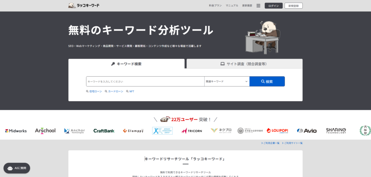Click the blue consulting group logo
This screenshot has width=371, height=177.
pyautogui.click(x=162, y=131)
